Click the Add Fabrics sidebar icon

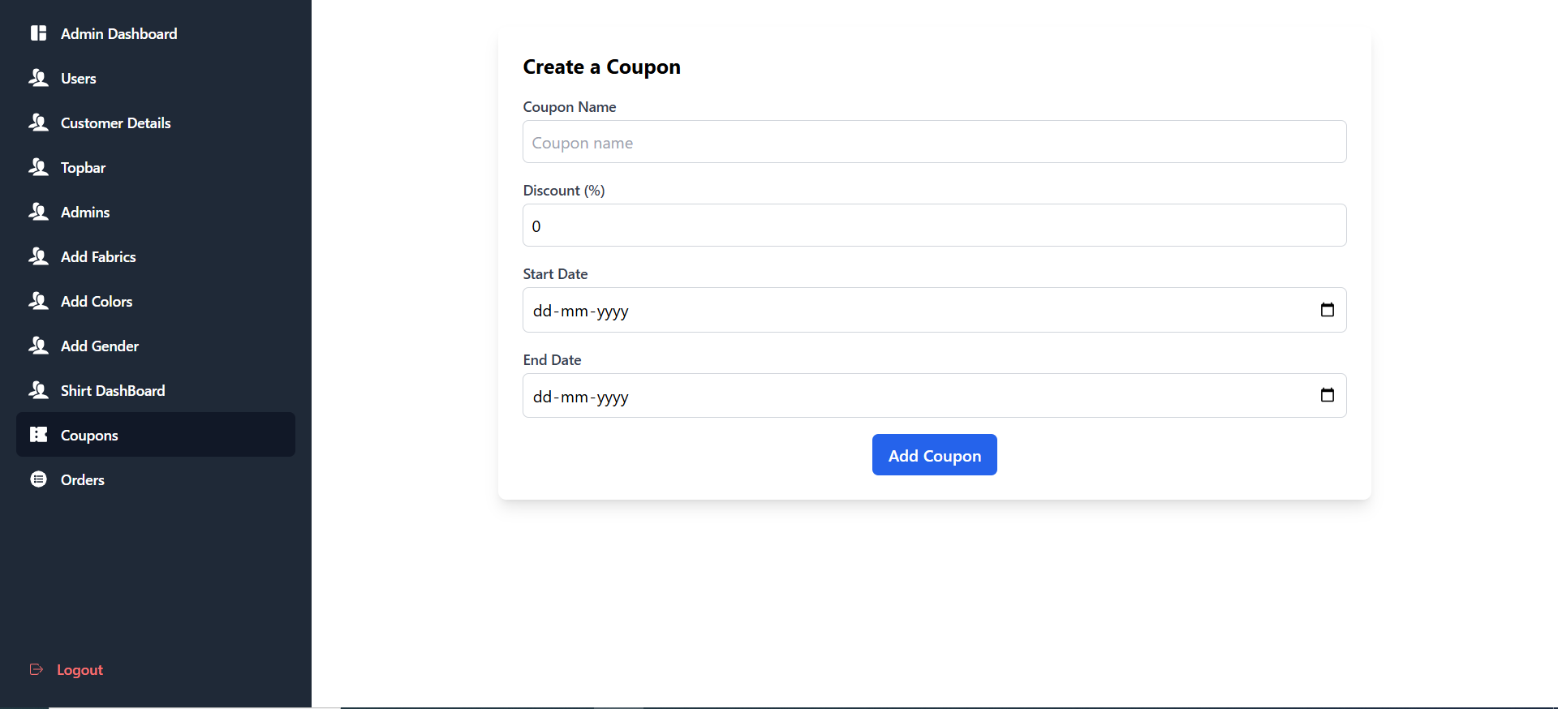(38, 256)
